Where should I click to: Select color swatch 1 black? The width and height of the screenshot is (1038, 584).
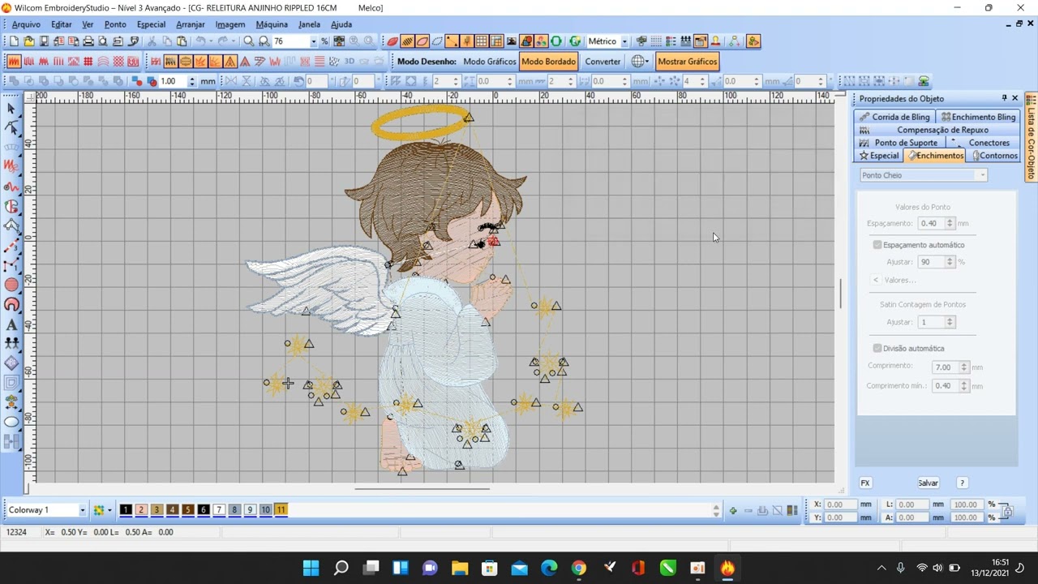point(126,510)
